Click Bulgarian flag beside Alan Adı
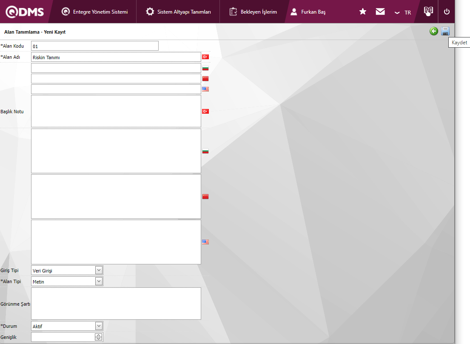This screenshot has width=470, height=344. coord(205,68)
